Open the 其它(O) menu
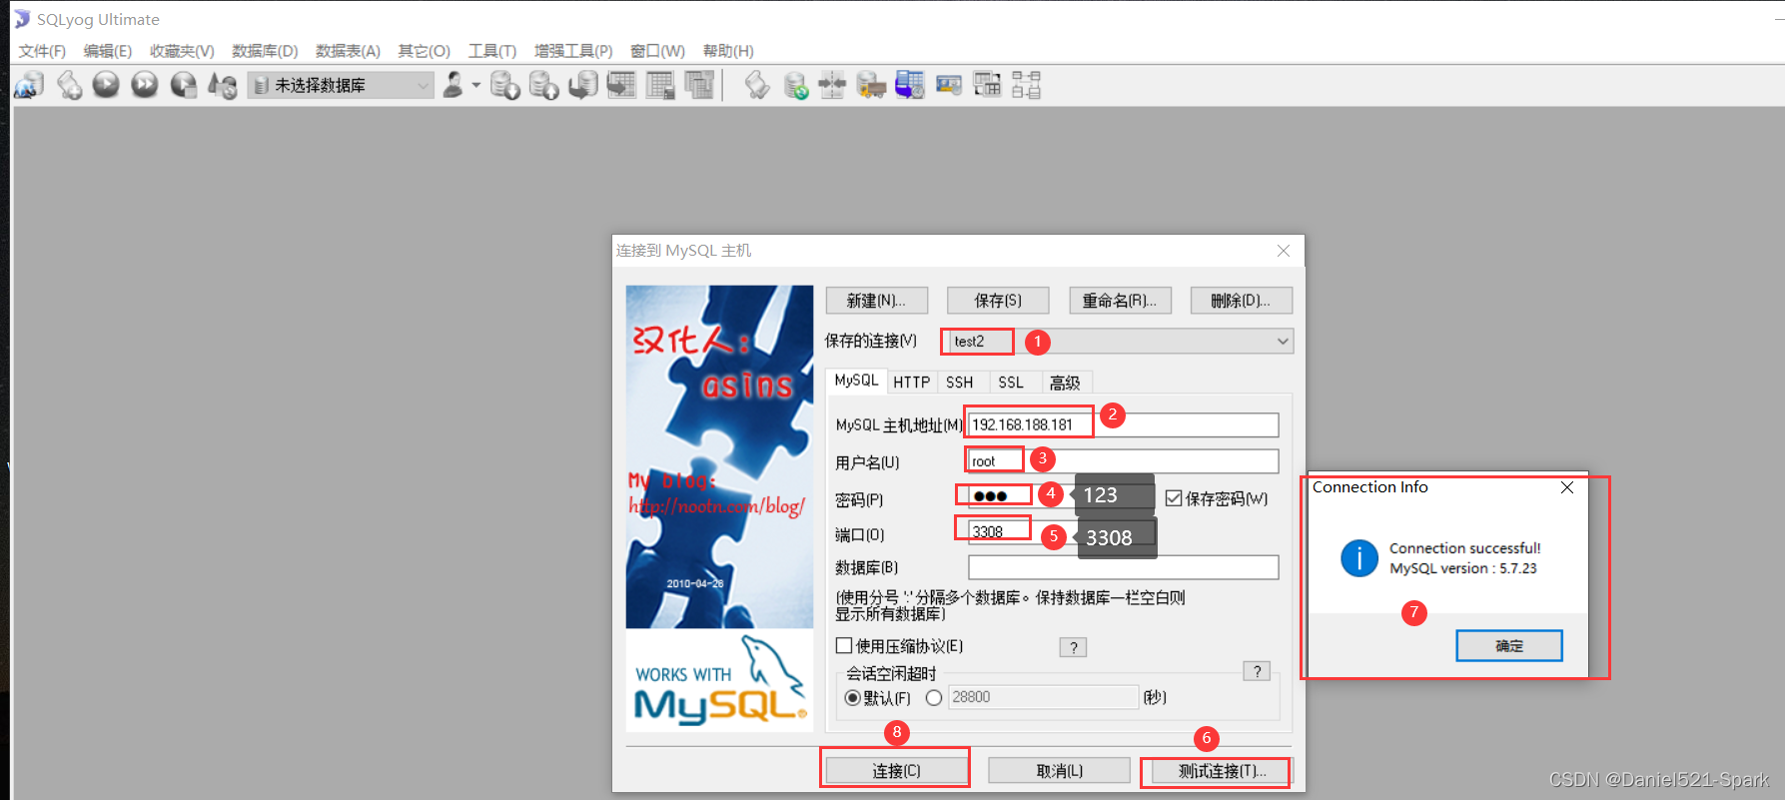1785x800 pixels. tap(424, 51)
